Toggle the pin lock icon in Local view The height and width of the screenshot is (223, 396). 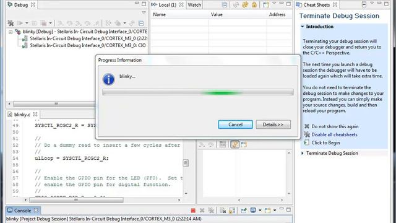pos(254,5)
